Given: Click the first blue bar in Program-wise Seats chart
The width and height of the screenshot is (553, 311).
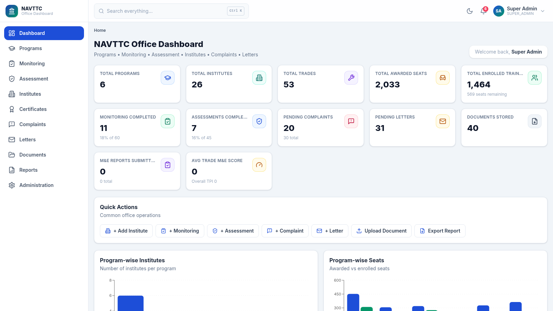Looking at the screenshot, I should [x=353, y=303].
